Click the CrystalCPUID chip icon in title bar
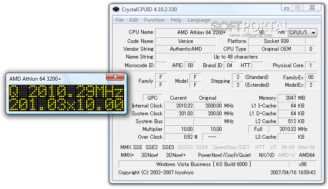The width and height of the screenshot is (328, 189). (x=116, y=9)
